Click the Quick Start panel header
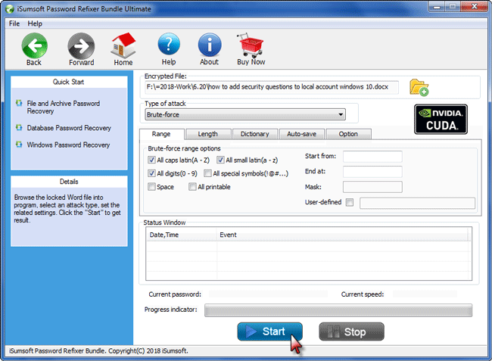Viewport: 492px width, 361px height. point(69,82)
